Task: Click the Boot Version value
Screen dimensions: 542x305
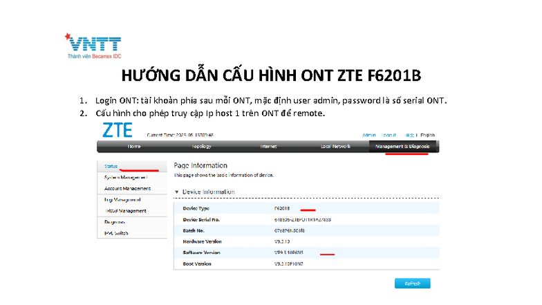Action: [x=289, y=264]
